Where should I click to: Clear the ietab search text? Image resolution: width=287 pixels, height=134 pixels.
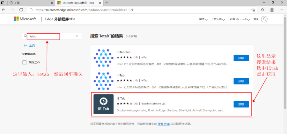point(77,36)
